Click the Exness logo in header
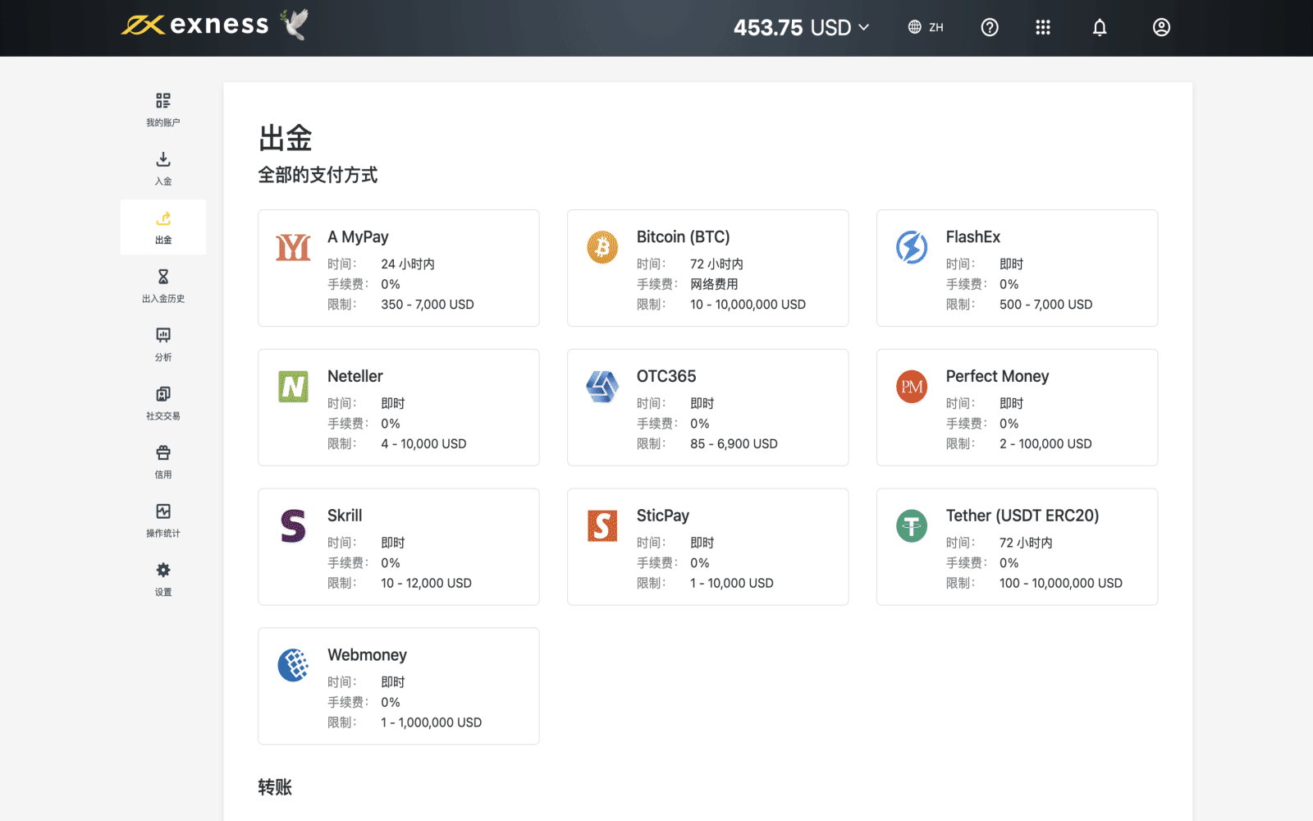Screen dimensions: 1313x821 197,25
